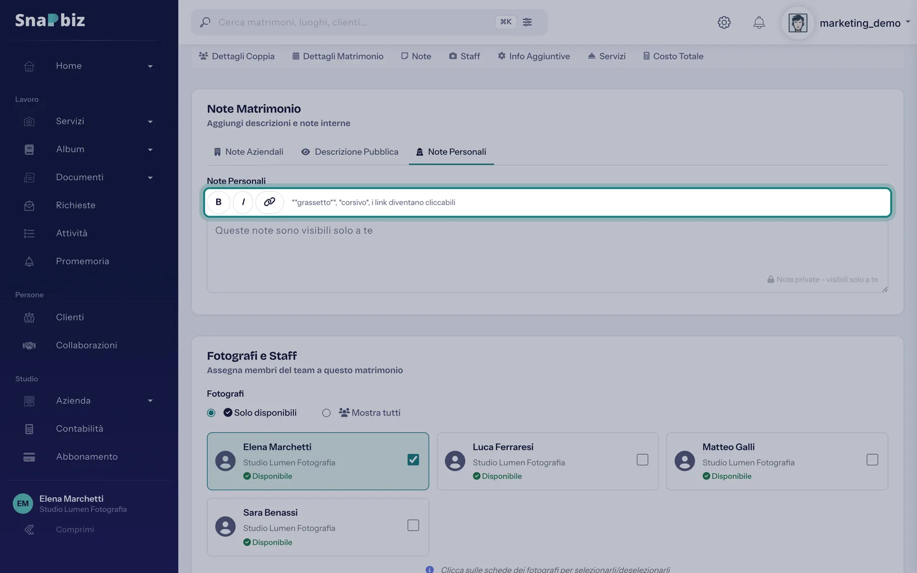The image size is (917, 573).
Task: Expand the Servizi sidebar menu
Action: click(150, 122)
